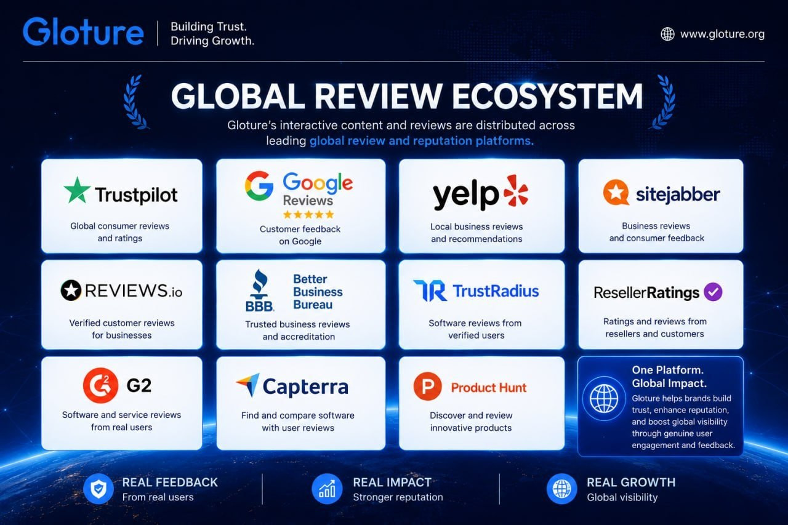Click the globe icon beside Real Growth
788x525 pixels.
562,489
